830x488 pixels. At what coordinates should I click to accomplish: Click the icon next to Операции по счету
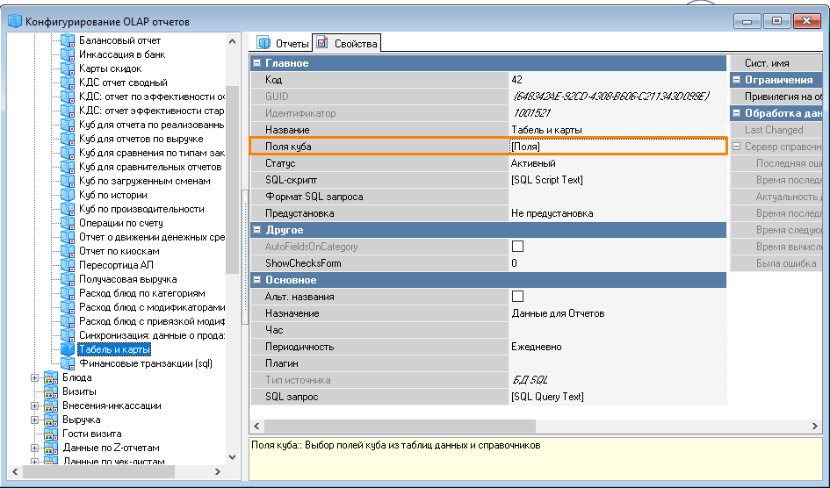68,223
